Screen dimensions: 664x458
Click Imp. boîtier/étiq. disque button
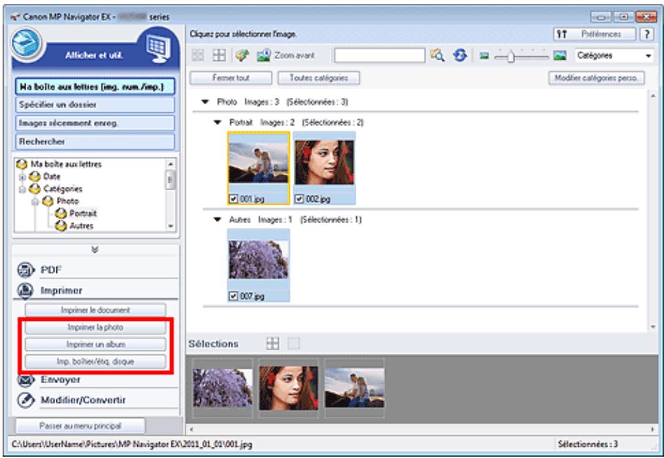click(95, 362)
